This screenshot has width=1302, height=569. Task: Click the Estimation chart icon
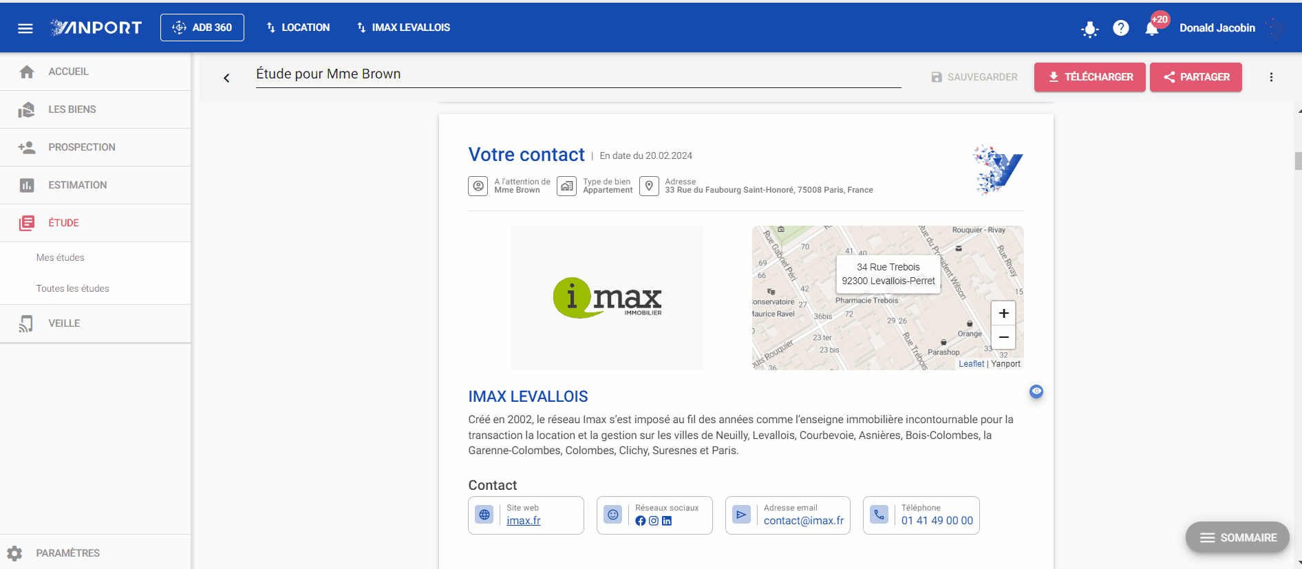click(x=27, y=185)
